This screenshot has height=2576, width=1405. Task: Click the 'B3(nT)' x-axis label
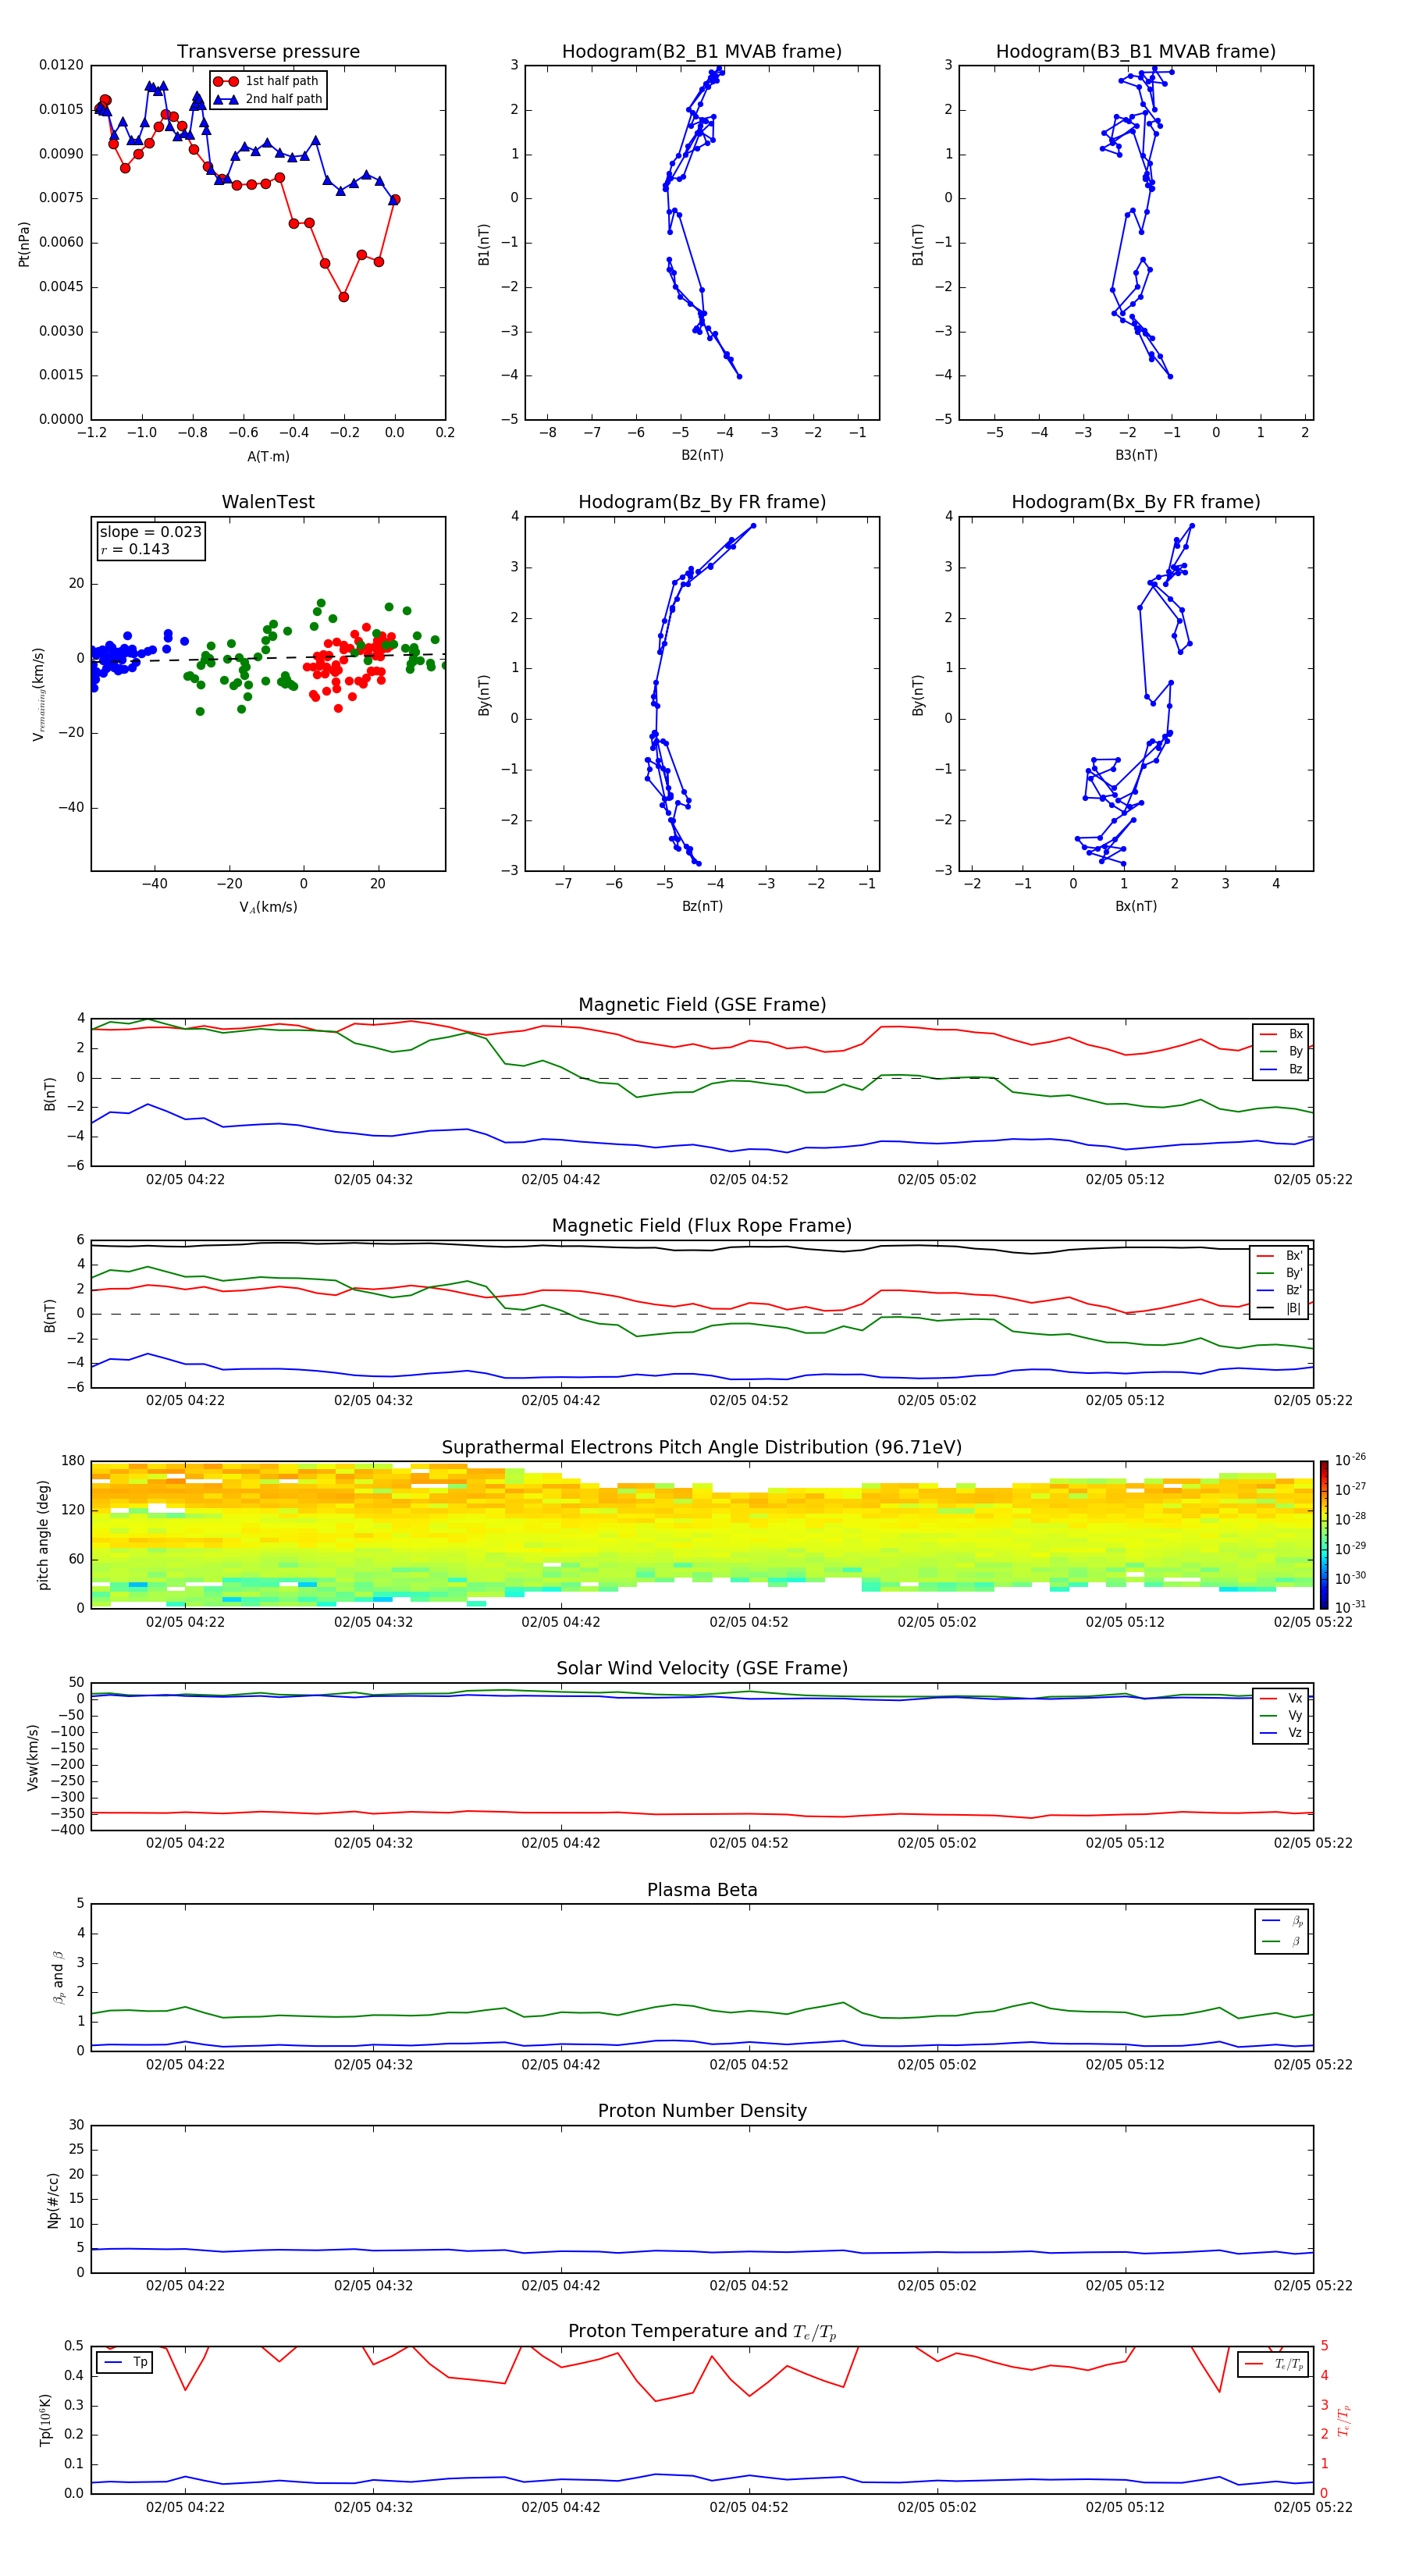(1136, 455)
